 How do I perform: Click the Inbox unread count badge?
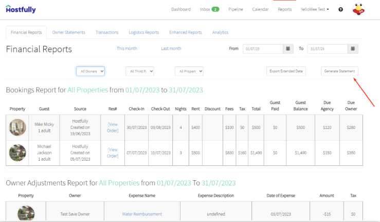coord(215,9)
